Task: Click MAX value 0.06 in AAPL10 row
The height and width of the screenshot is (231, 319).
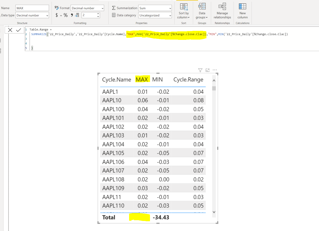Action: pyautogui.click(x=143, y=100)
